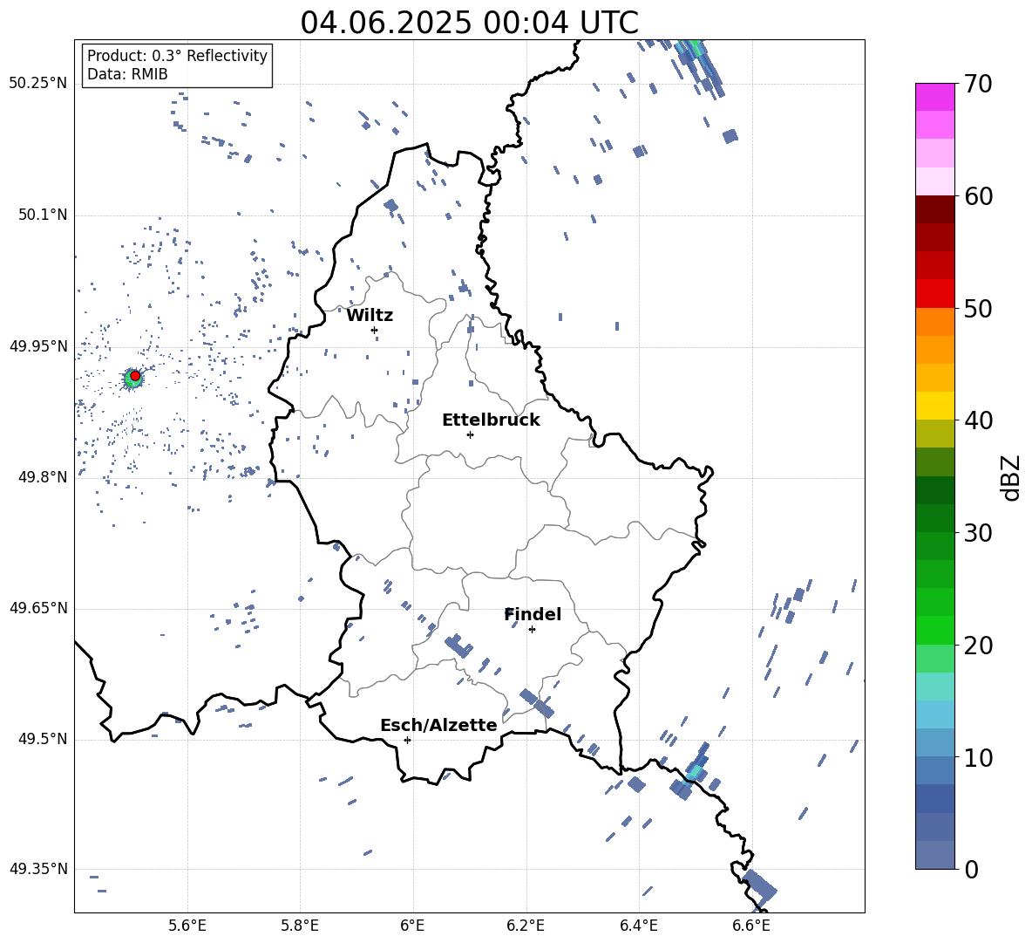Click the cyan radar echo near 6.5°E 49.47°N
The image size is (1032, 943).
pyautogui.click(x=695, y=770)
